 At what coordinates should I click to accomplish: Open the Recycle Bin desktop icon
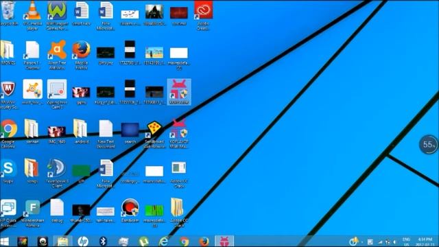8,12
